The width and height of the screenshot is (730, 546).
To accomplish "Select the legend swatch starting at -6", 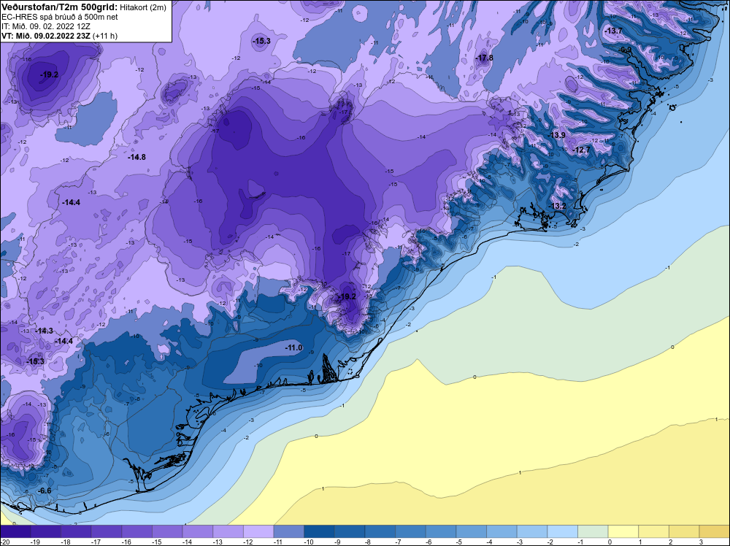I will pos(441,531).
